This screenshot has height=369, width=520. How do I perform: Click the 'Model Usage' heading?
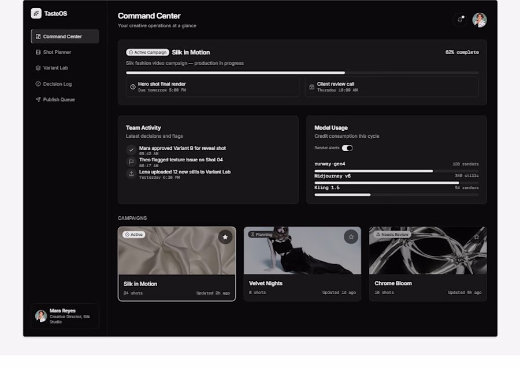click(331, 128)
